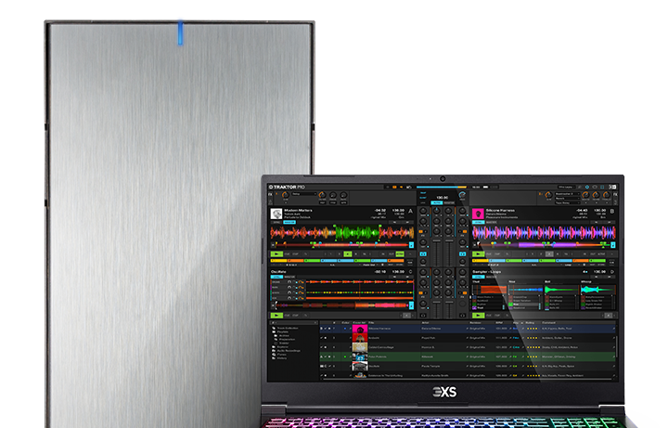Image resolution: width=668 pixels, height=428 pixels.
Task: Click the CUE button on deck B
Action: (x=489, y=254)
